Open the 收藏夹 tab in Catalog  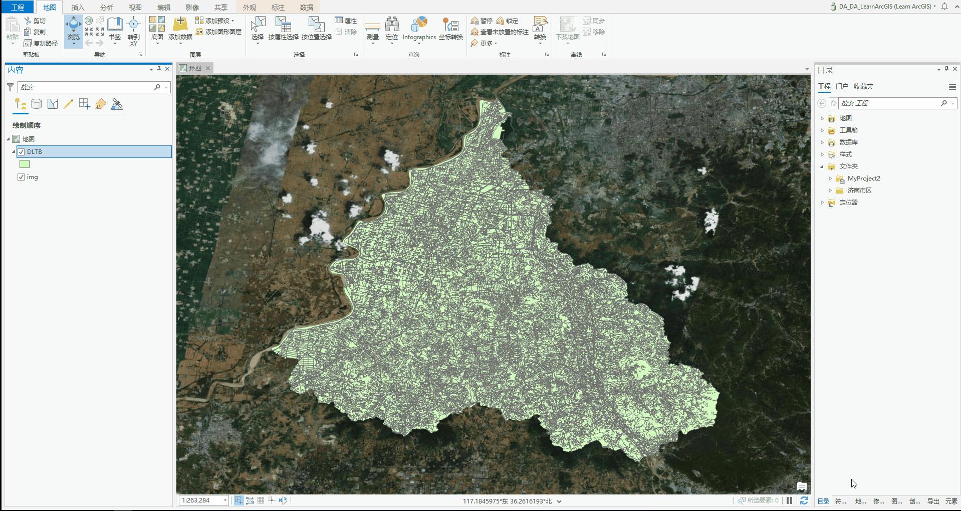click(x=863, y=86)
